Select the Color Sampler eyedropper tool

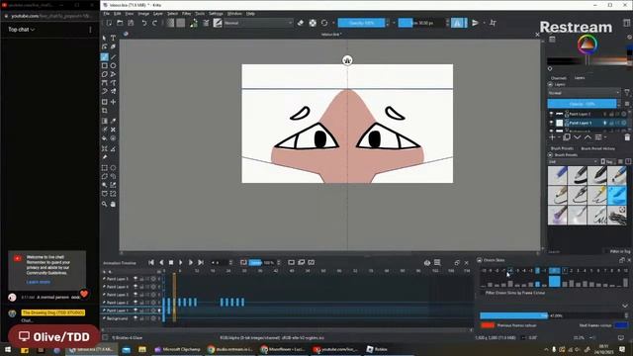tap(113, 121)
